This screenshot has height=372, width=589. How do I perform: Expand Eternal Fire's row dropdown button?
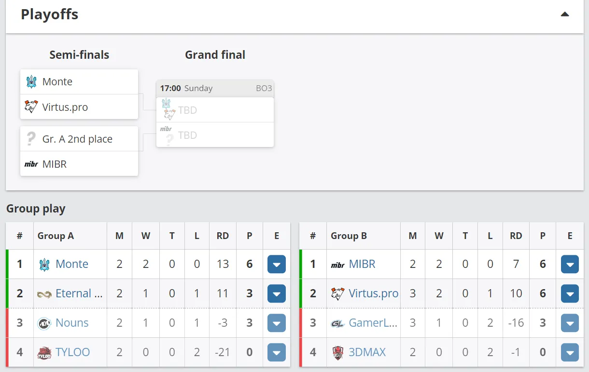(x=277, y=293)
